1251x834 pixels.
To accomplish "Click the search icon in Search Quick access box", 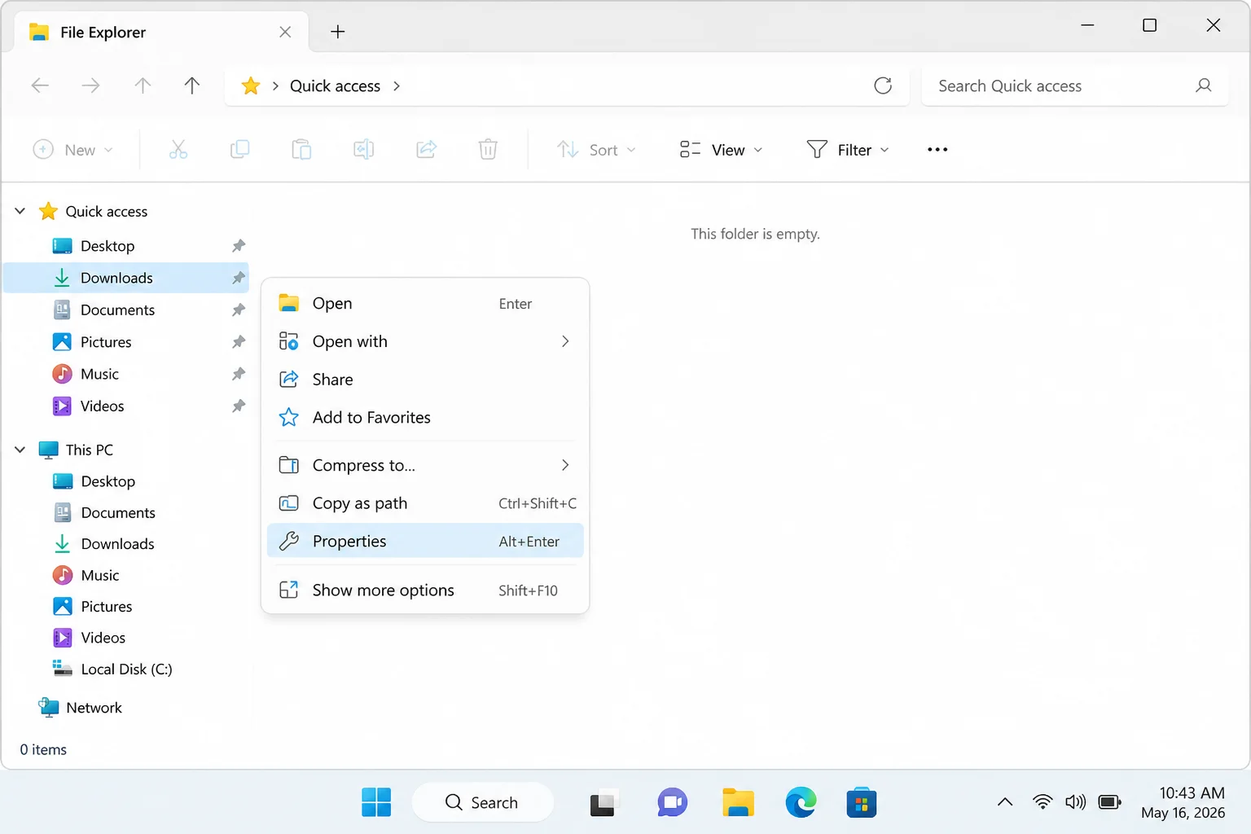I will point(1203,86).
